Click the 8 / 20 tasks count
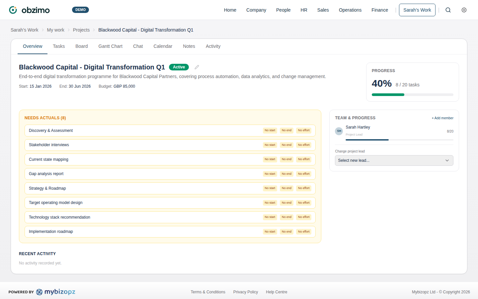Viewport: 478px width, 299px height. pos(407,85)
